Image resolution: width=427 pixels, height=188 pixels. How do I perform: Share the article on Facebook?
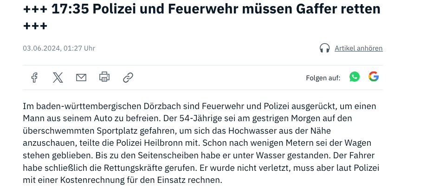coord(34,78)
